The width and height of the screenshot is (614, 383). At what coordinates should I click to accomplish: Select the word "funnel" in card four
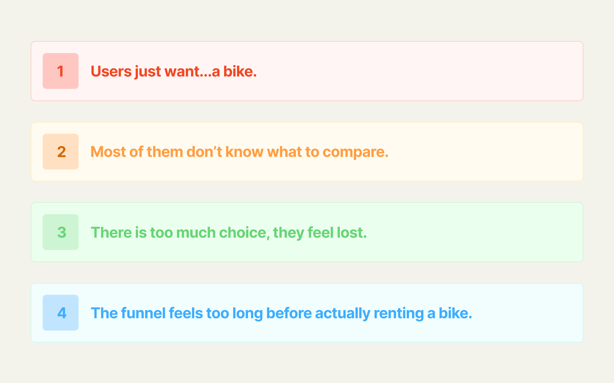click(x=143, y=313)
